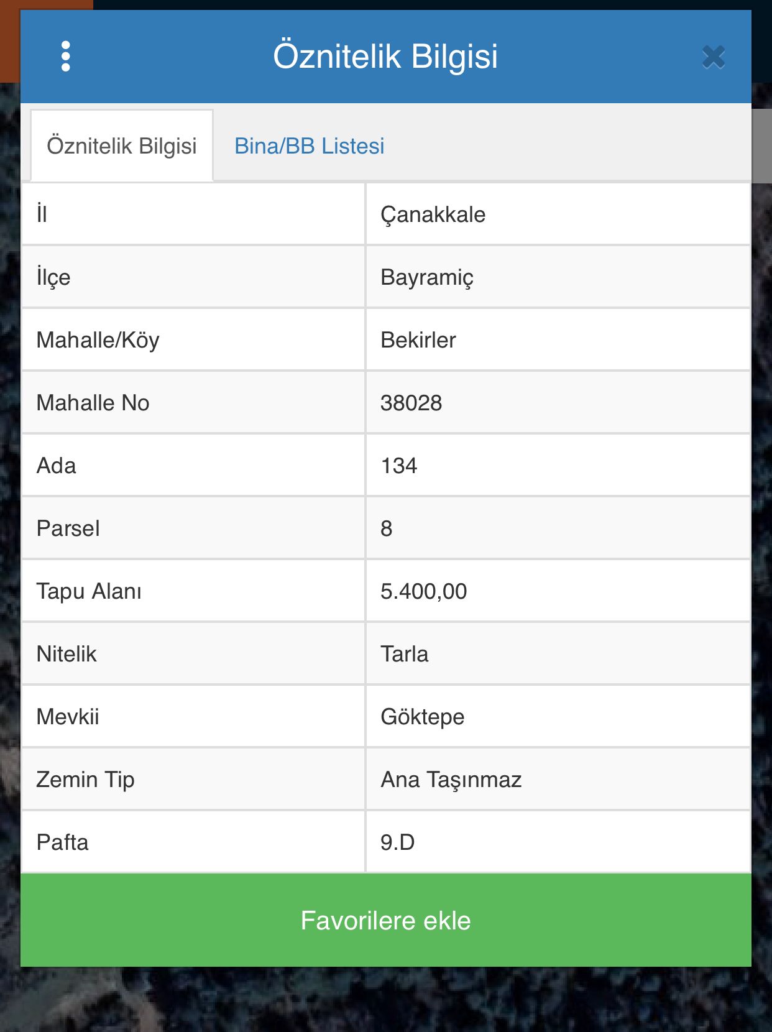772x1032 pixels.
Task: Click the Mahalle/Köy label cell
Action: tap(193, 340)
